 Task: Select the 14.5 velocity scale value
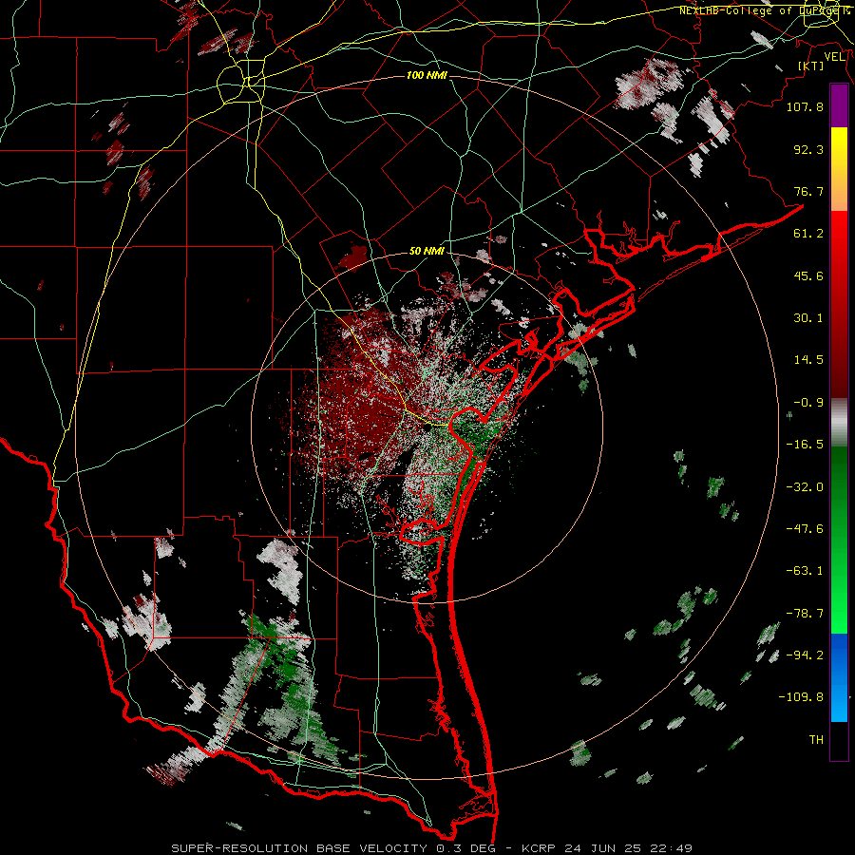(808, 360)
